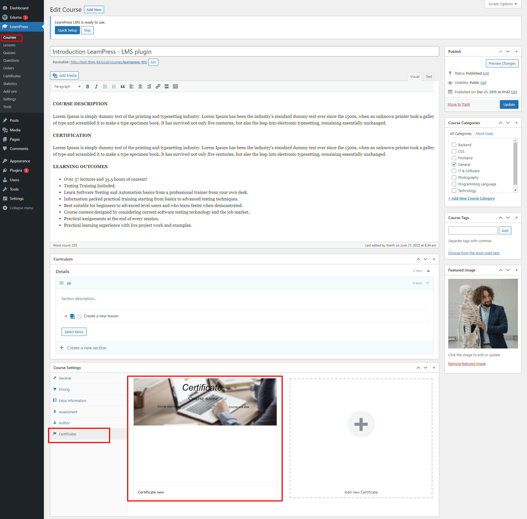This screenshot has width=527, height=519.
Task: Collapse the Course Settings metabox
Action: click(434, 368)
